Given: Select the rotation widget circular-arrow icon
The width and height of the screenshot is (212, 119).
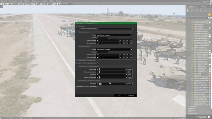Looking at the screenshot, I should (23, 4).
